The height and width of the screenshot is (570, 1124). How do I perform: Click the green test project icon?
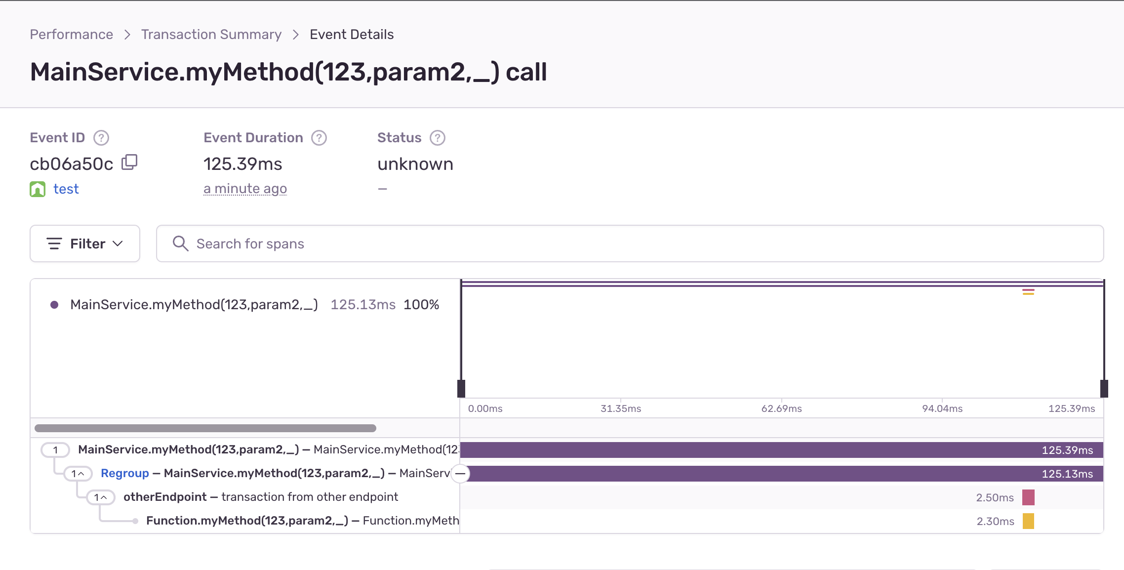(x=38, y=189)
